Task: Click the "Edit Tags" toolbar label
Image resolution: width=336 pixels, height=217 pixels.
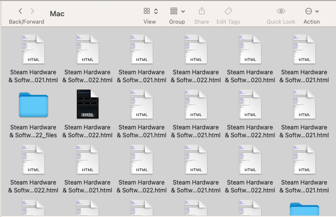Action: pos(228,22)
